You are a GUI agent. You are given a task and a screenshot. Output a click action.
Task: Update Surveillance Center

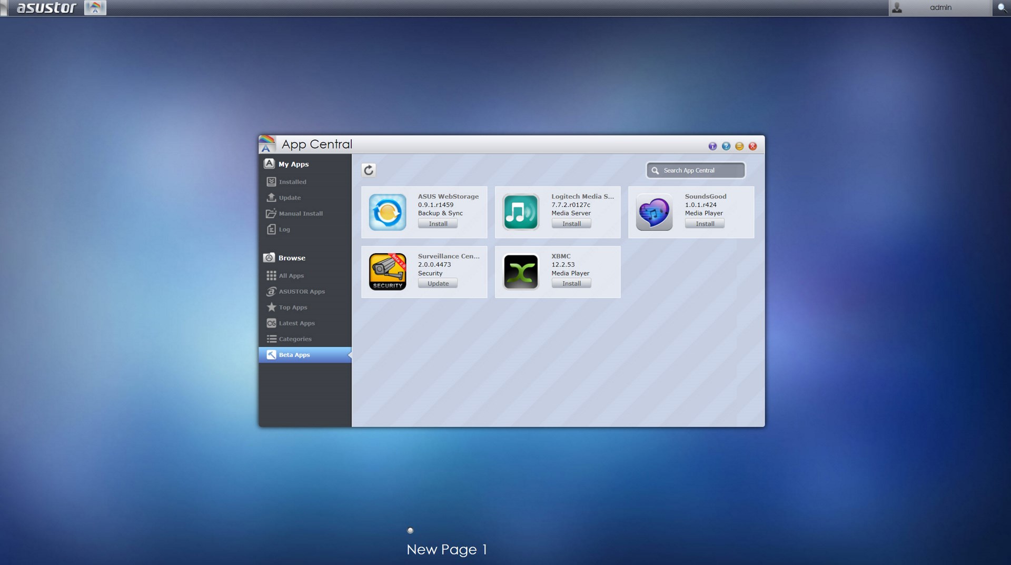[x=438, y=283]
